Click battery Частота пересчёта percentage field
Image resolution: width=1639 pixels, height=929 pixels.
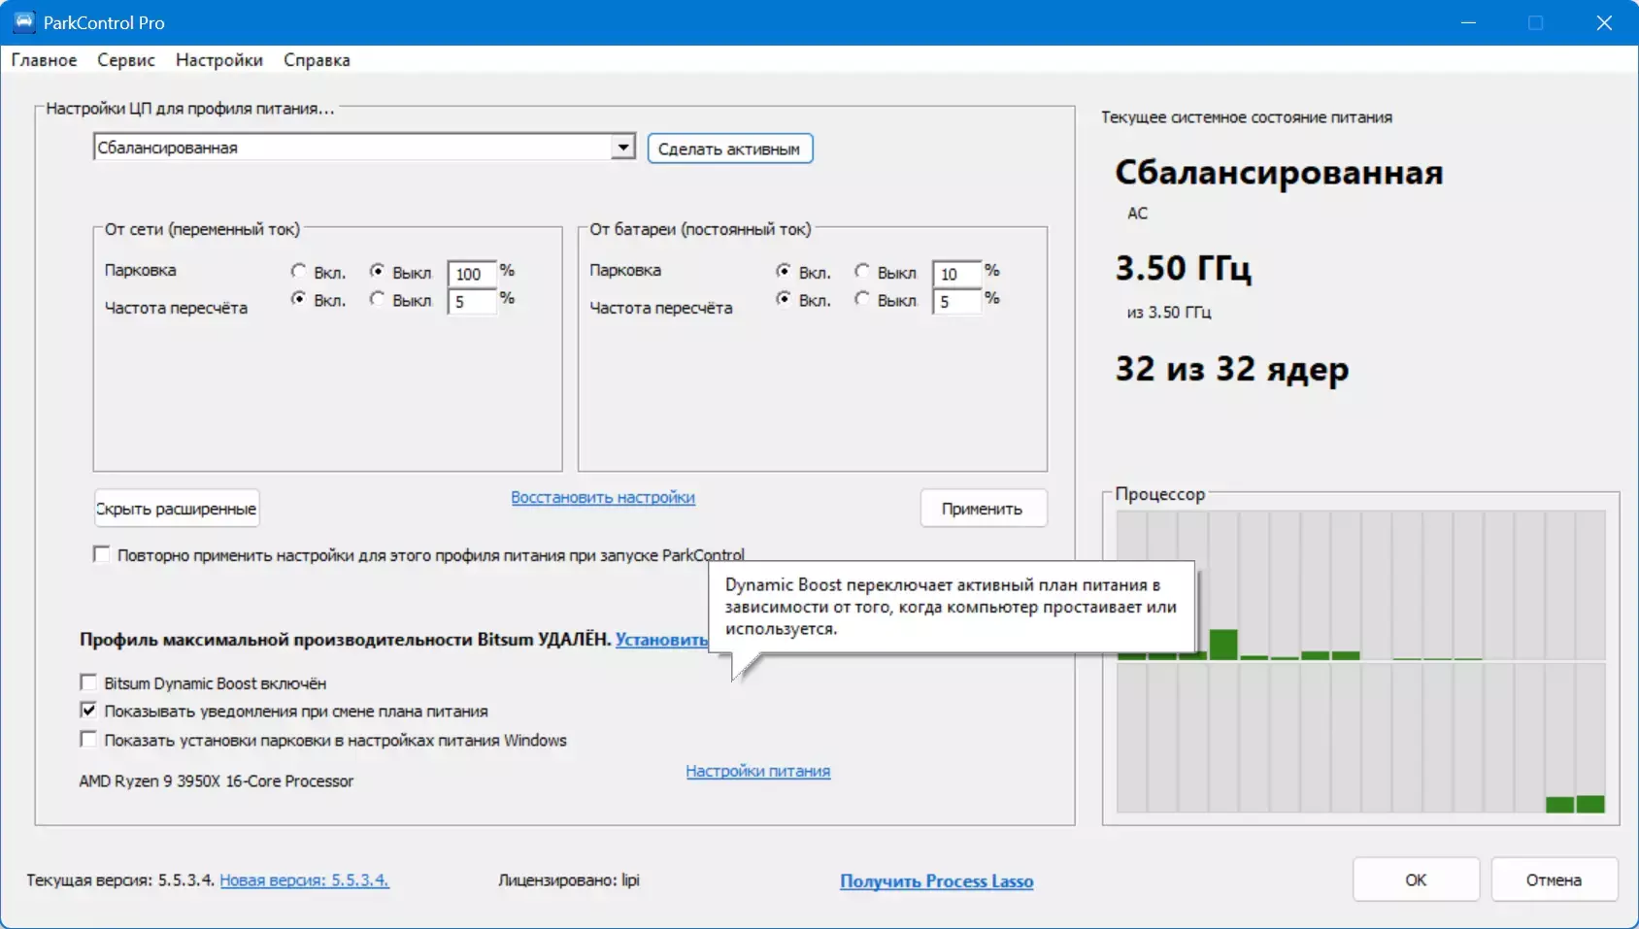click(955, 302)
